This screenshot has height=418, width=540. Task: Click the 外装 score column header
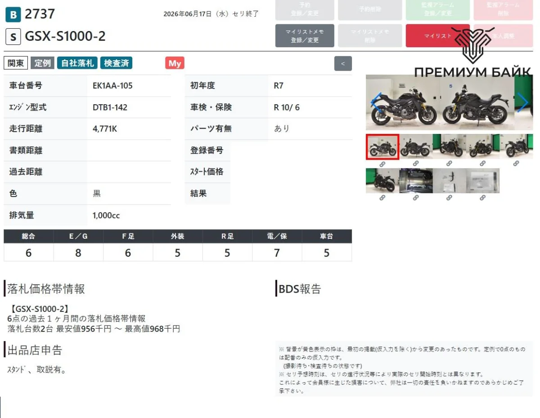[x=178, y=236]
